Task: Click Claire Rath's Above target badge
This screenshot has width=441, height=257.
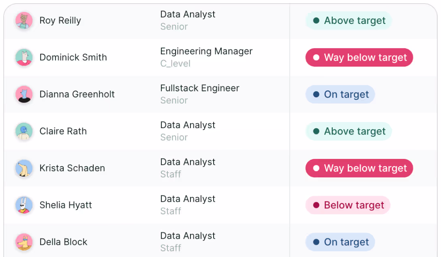Action: (x=349, y=131)
